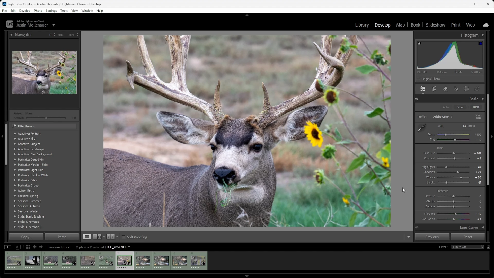Collapse the Navigator panel
Viewport: 494px width, 278px height.
[11, 34]
